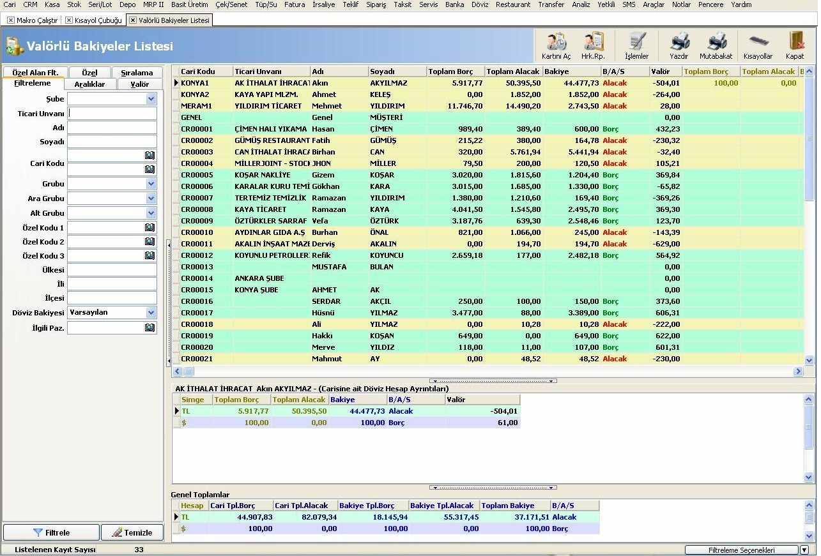
Task: Click the Filtrele button
Action: [51, 532]
